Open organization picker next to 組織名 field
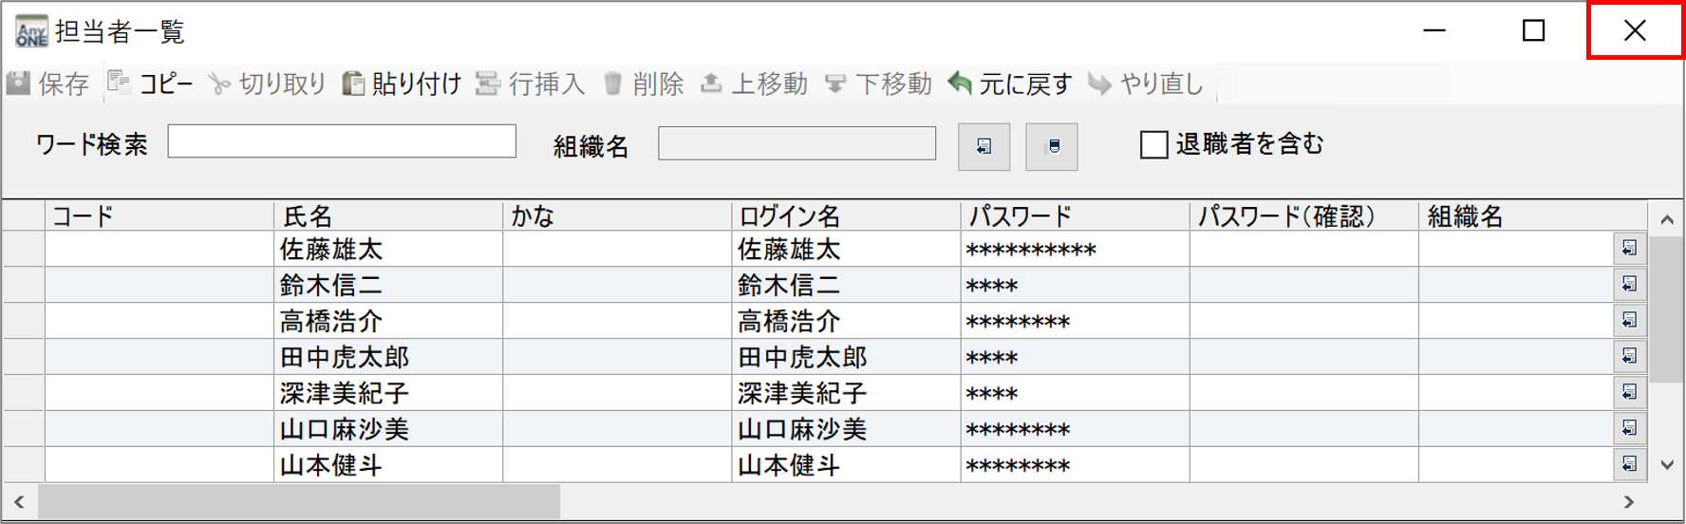Screen dimensions: 1686x524 point(983,146)
